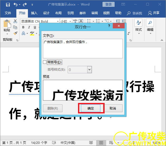Click the ribbon display options icon

(x=123, y=4)
